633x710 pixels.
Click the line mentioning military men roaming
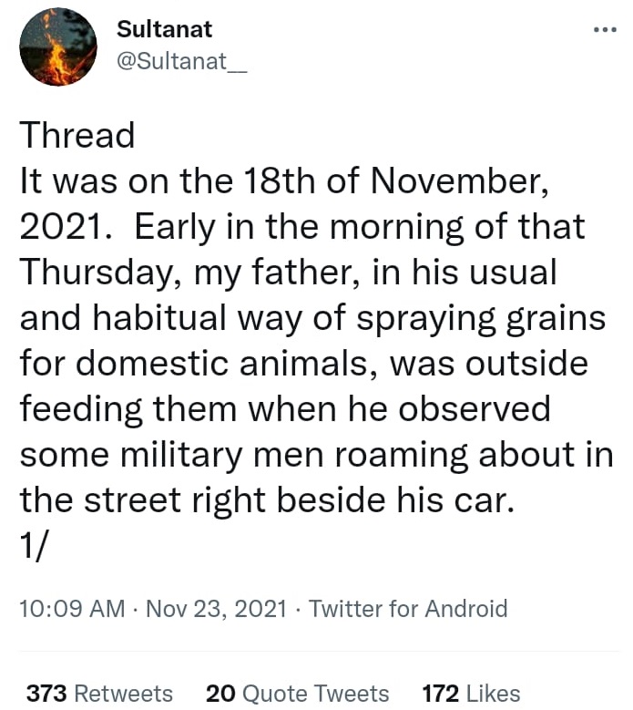[316, 455]
